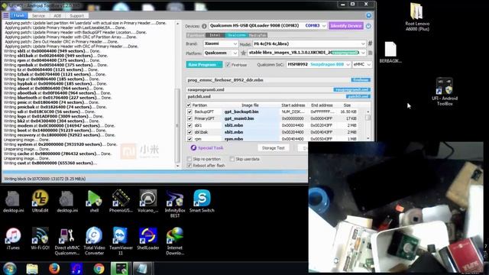Screen dimensions: 489x275
Task: Click the flashing progress bar
Action: (x=155, y=172)
